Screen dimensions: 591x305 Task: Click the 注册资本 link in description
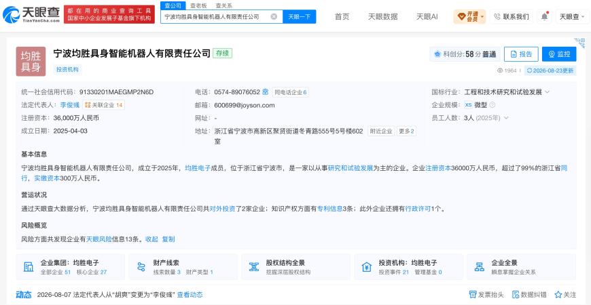coord(438,168)
